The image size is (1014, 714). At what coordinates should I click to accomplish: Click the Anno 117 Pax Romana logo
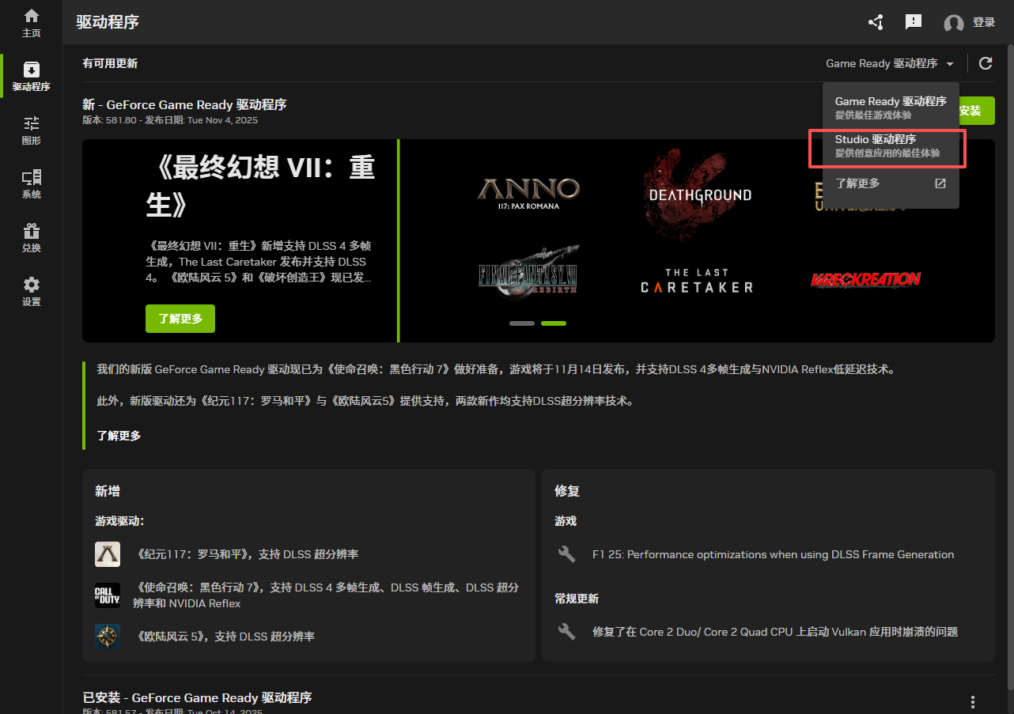pyautogui.click(x=528, y=192)
